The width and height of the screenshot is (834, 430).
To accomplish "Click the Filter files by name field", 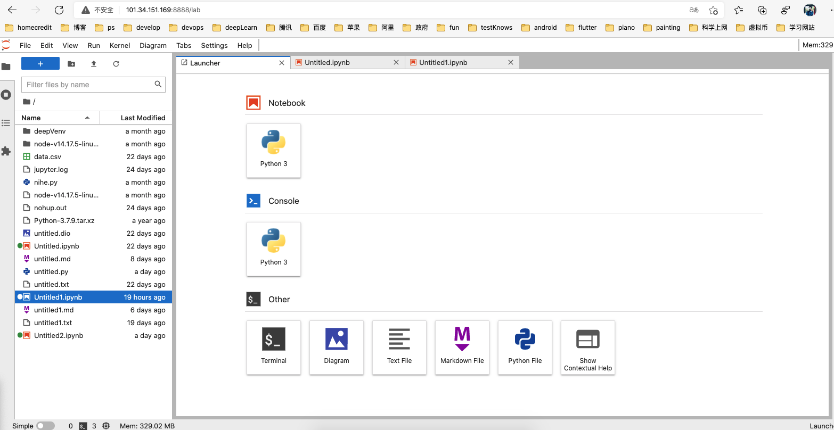I will click(x=88, y=85).
